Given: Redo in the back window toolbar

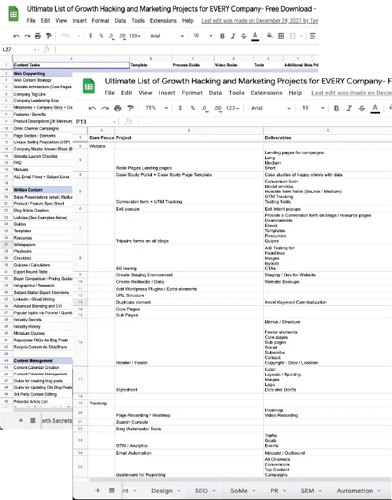Looking at the screenshot, I should click(x=27, y=36).
